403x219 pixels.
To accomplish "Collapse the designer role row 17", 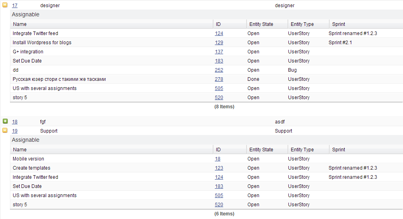I will tap(5, 5).
